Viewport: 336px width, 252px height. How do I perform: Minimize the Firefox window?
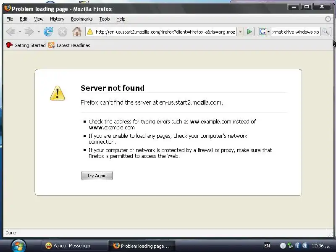click(294, 7)
